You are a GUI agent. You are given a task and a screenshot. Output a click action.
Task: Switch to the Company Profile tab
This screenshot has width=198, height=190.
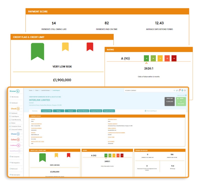click(47, 111)
